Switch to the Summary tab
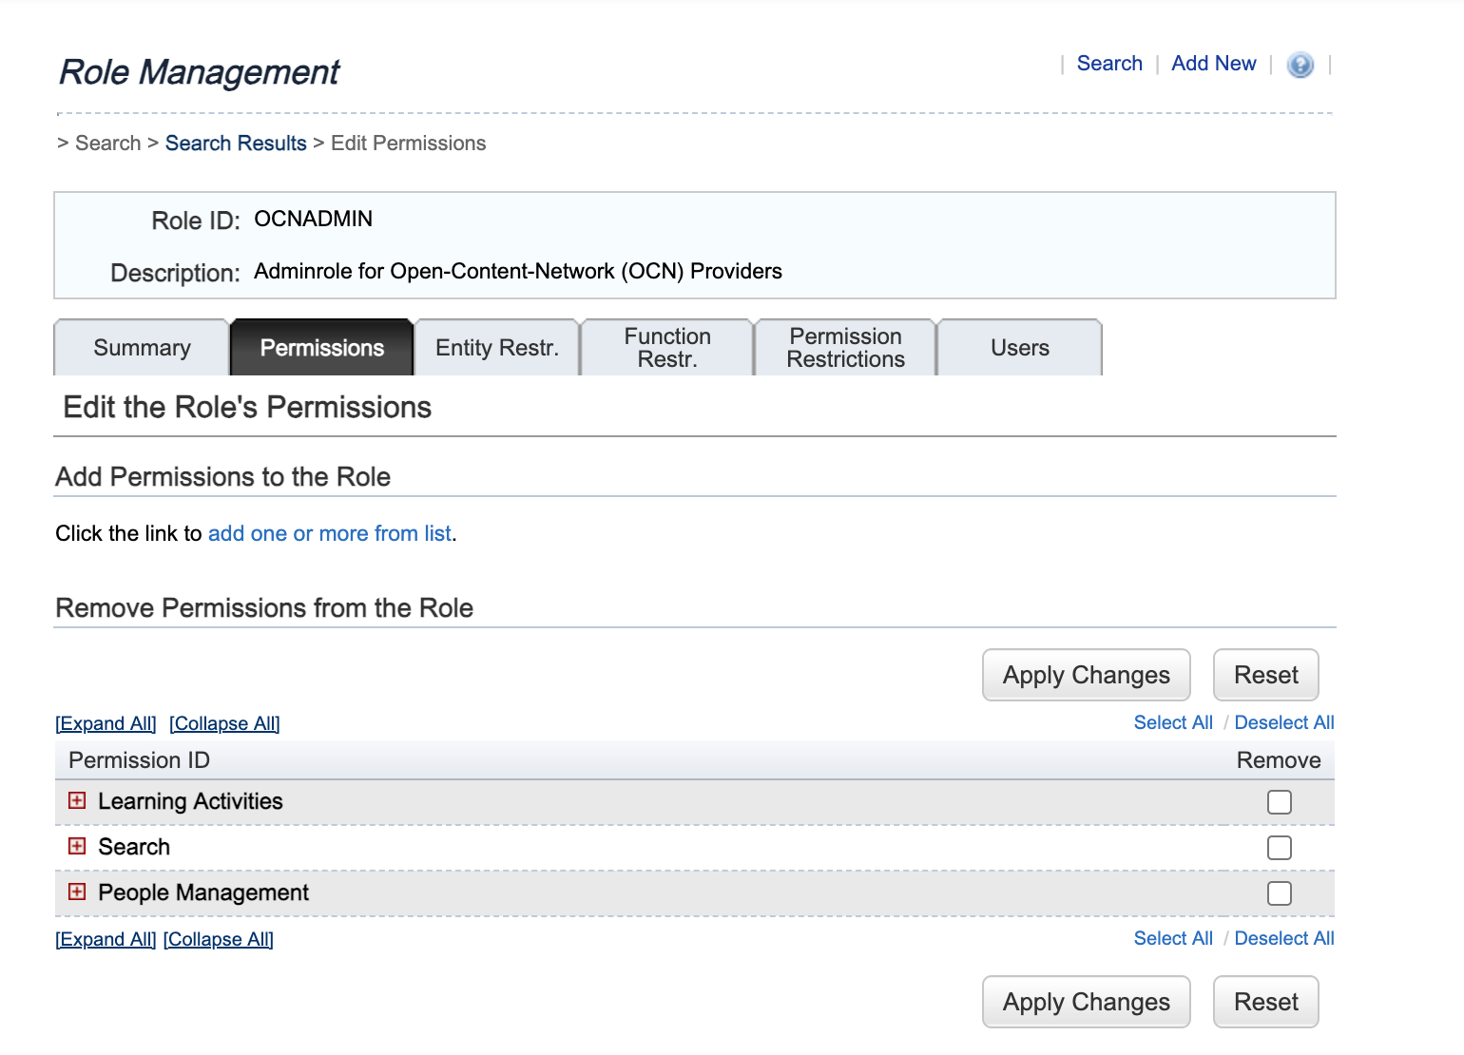 (x=142, y=348)
